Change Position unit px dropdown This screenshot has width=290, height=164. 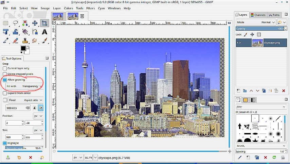[38, 116]
